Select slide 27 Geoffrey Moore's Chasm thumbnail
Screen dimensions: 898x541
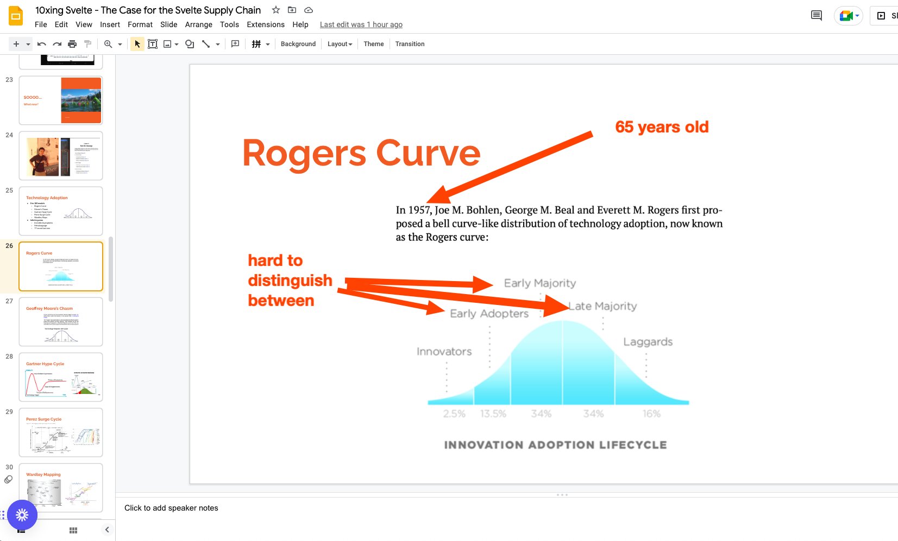(x=61, y=322)
